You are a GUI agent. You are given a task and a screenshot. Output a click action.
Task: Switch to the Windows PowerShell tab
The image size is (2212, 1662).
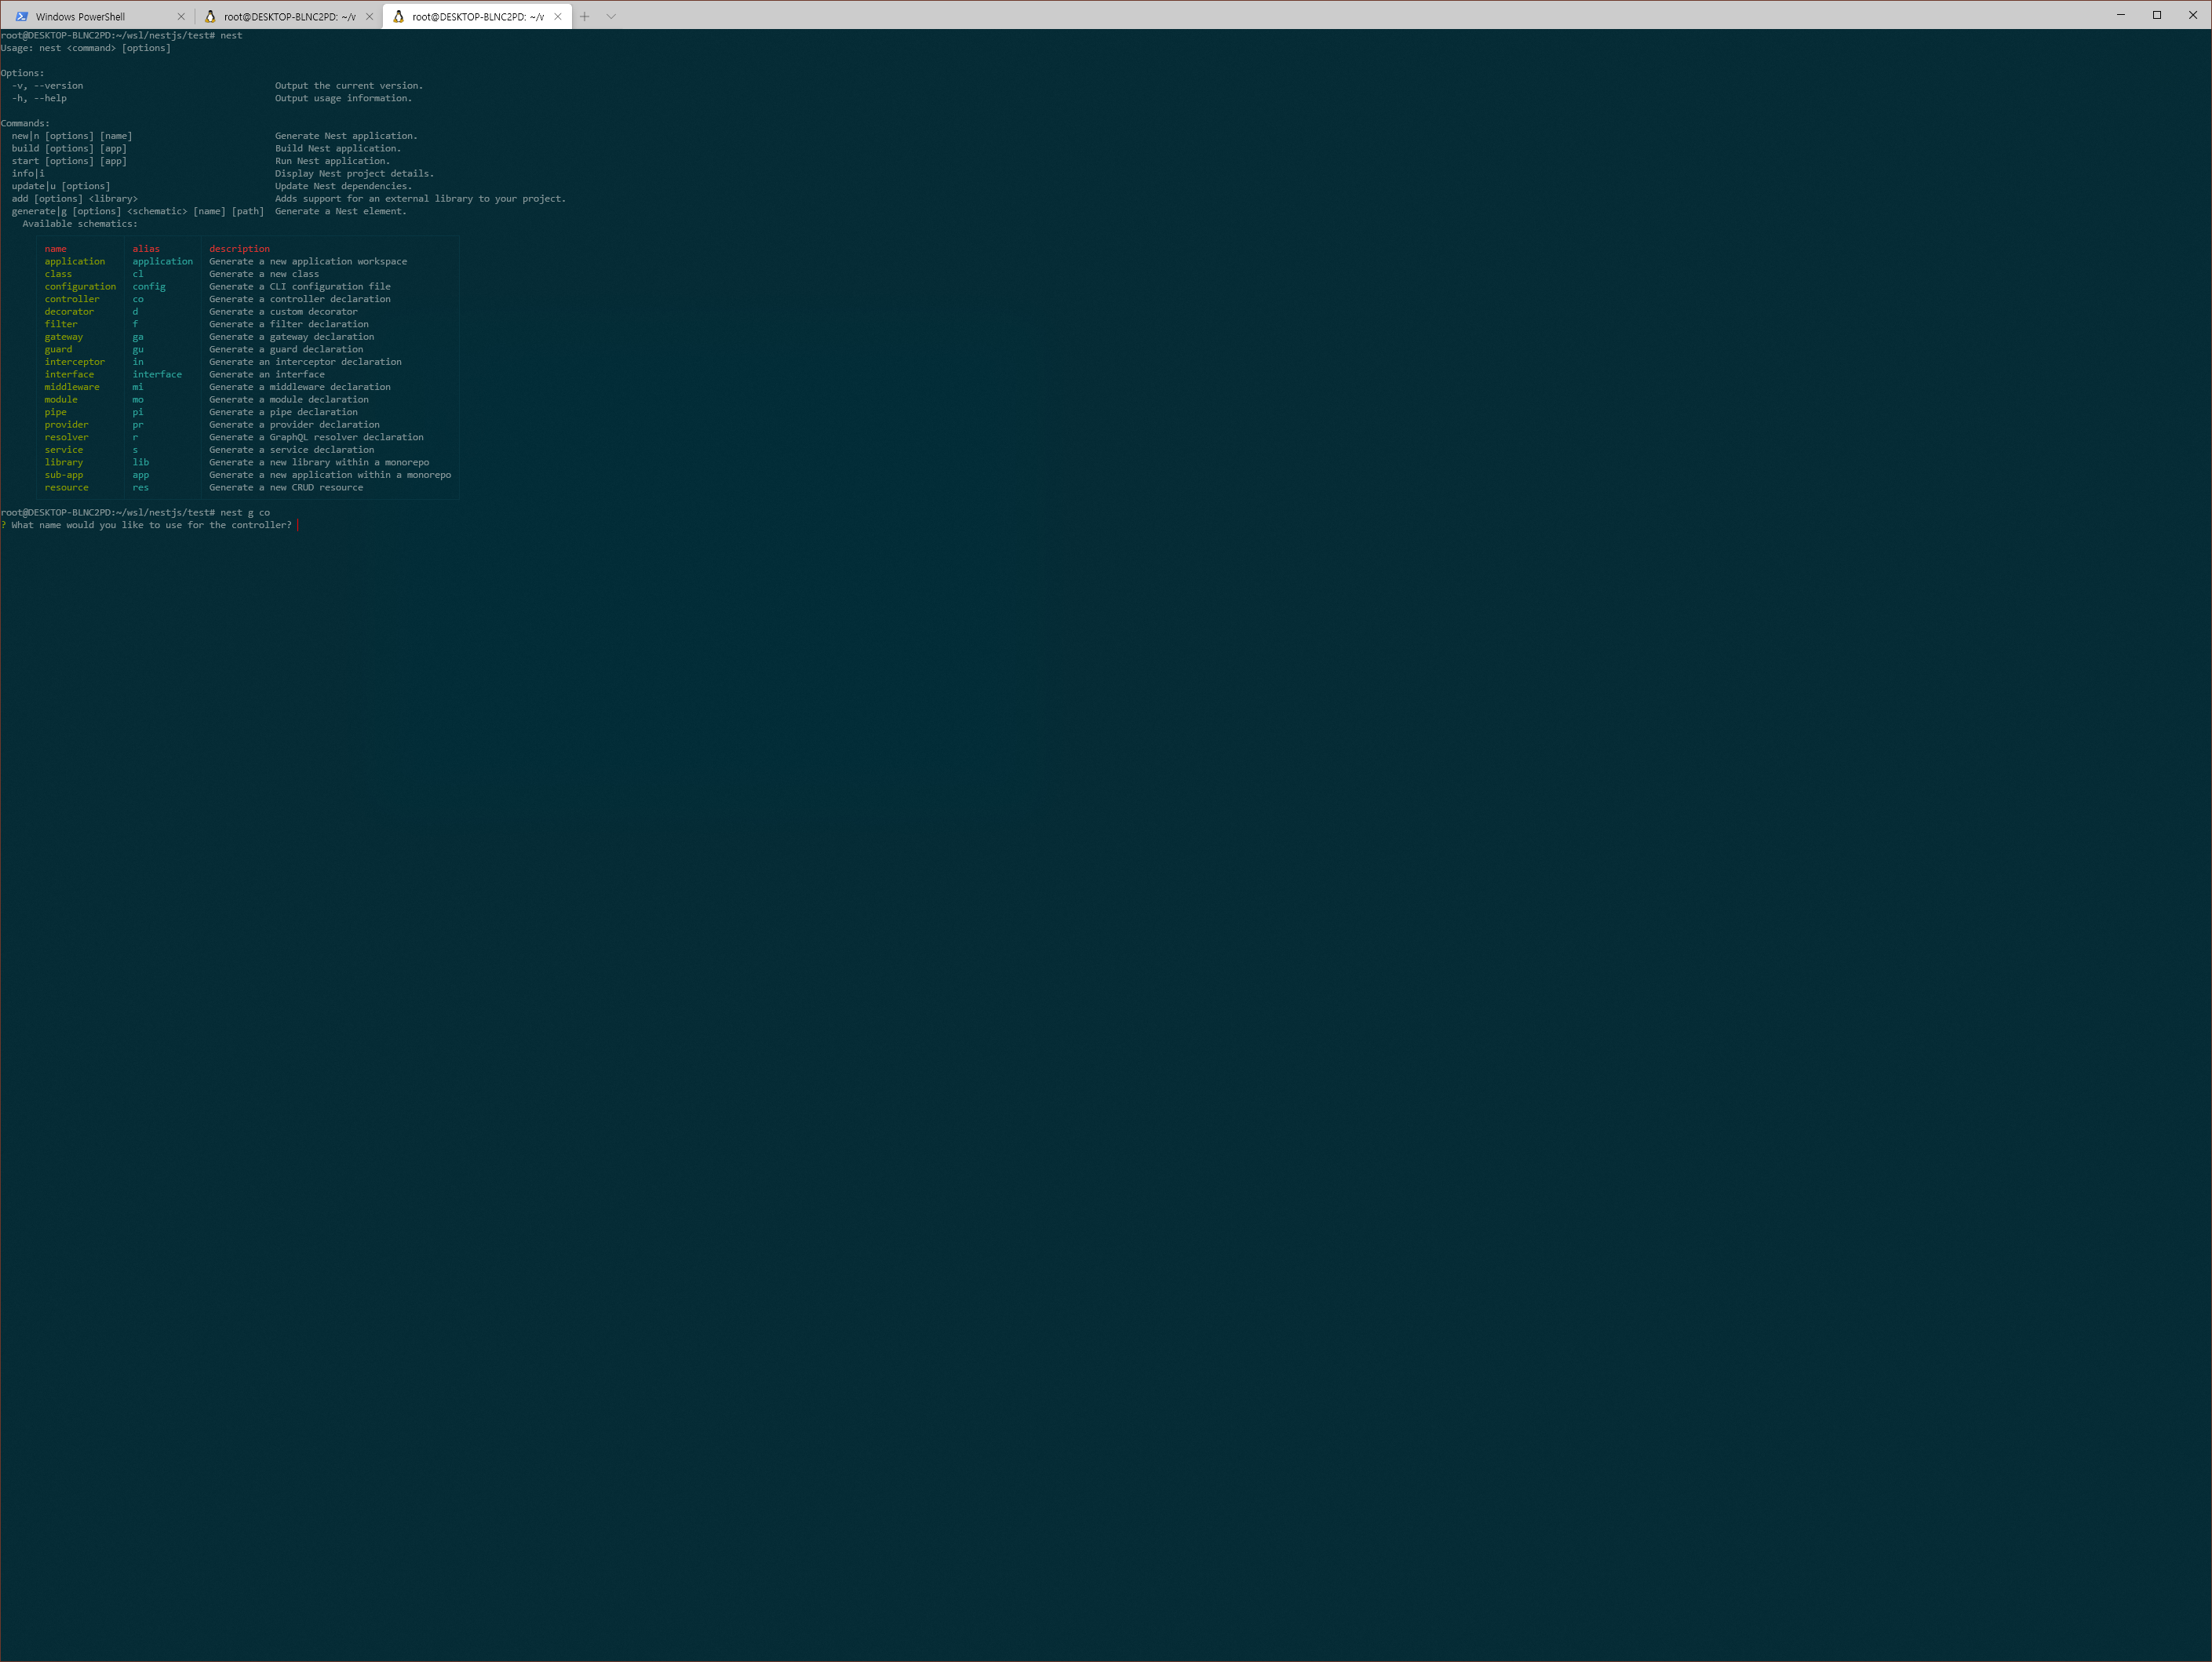coord(80,17)
